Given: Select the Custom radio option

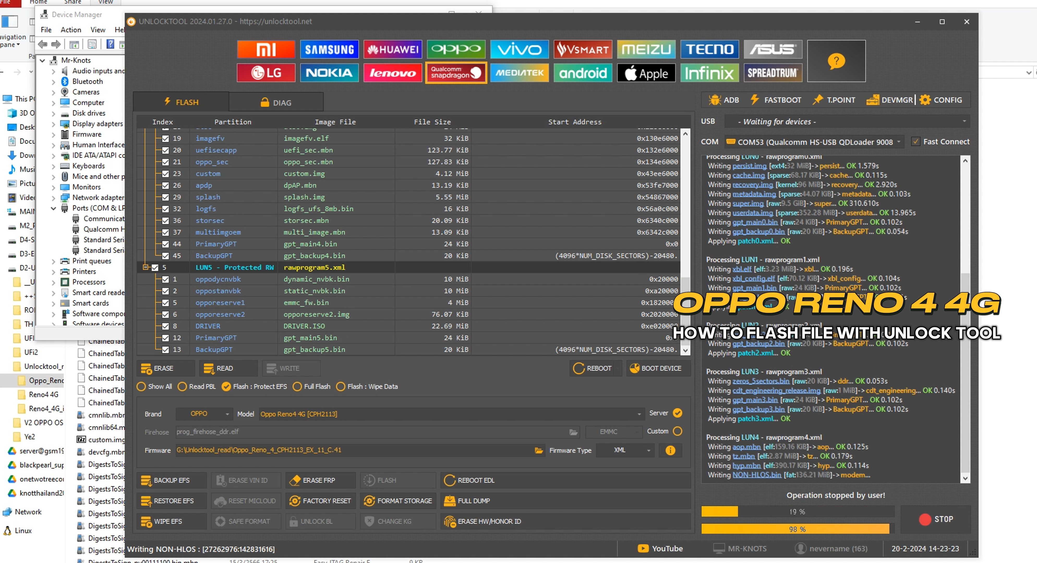Looking at the screenshot, I should pos(678,431).
